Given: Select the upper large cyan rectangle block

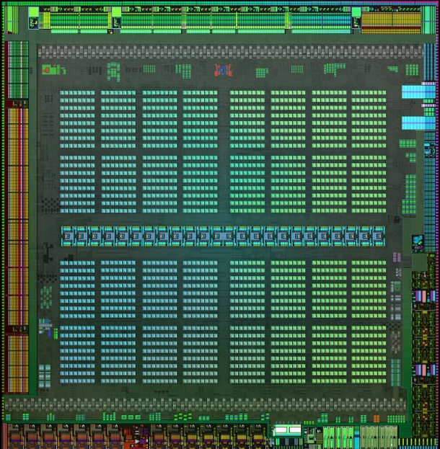Looking at the screenshot, I should point(418,92).
